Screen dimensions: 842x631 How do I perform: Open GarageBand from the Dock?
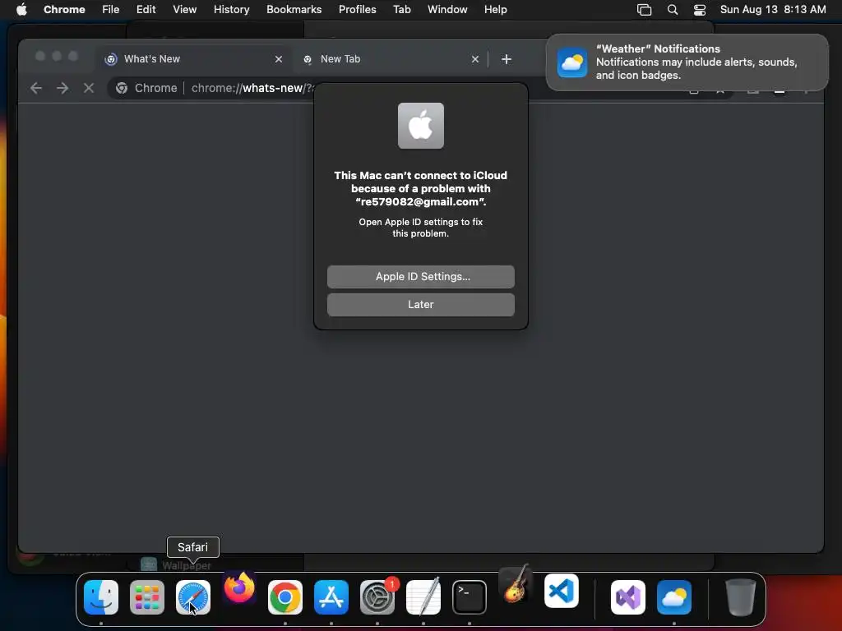click(x=516, y=585)
